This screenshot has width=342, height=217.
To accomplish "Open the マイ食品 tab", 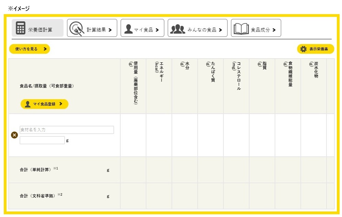I will pos(142,28).
